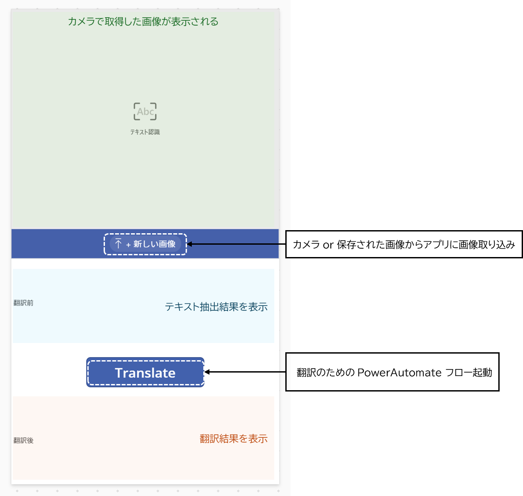Click the 翻訳前 label

pos(23,303)
